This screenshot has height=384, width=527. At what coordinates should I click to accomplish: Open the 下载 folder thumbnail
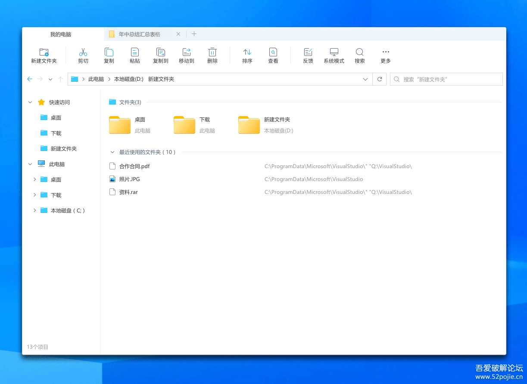[x=184, y=125]
